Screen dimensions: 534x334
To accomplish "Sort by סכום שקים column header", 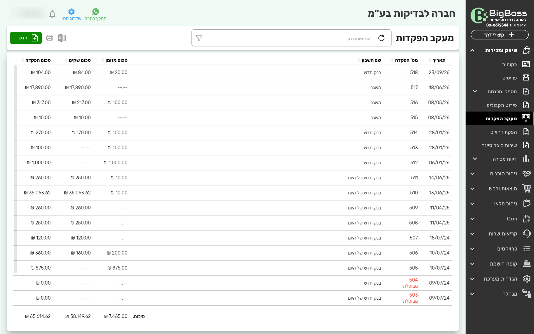I will [77, 60].
